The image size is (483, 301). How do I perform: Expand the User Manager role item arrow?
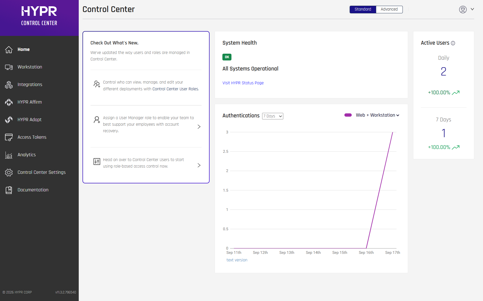[199, 127]
